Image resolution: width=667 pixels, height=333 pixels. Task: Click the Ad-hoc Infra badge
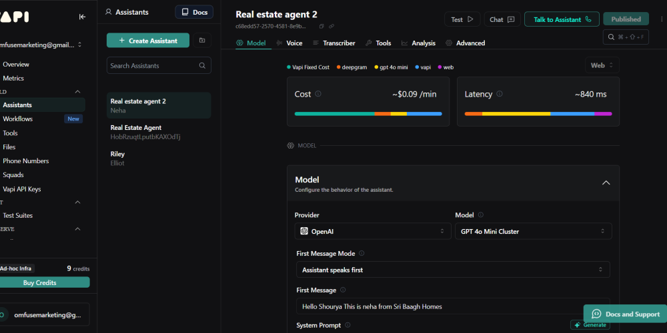[16, 268]
